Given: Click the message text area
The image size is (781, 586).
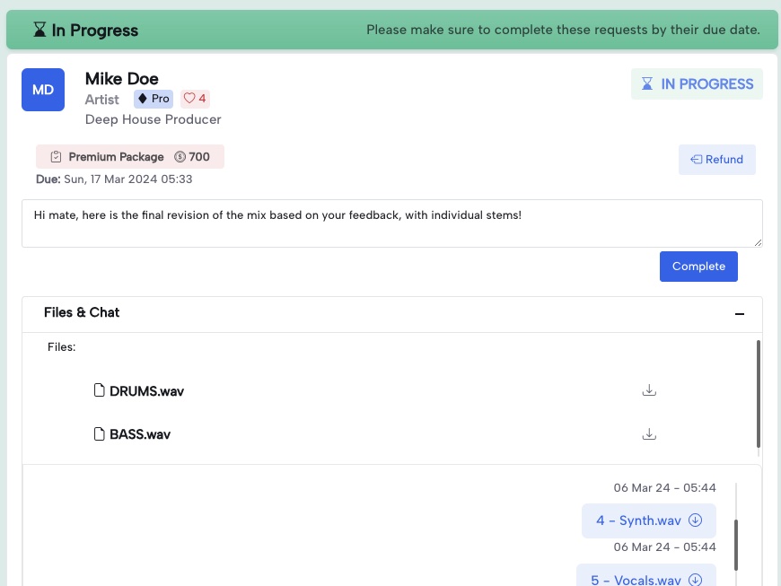Looking at the screenshot, I should (x=391, y=223).
